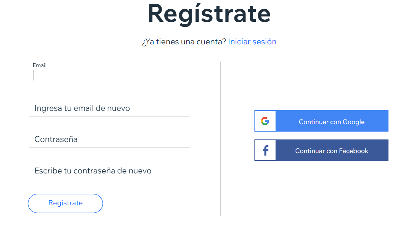Viewport: 416px width, 231px height.
Task: Click the blinking text cursor in Email
Action: (34, 75)
